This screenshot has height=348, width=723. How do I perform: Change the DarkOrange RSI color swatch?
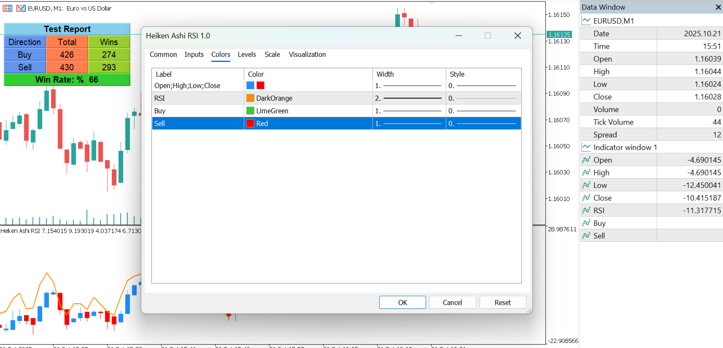click(x=251, y=98)
